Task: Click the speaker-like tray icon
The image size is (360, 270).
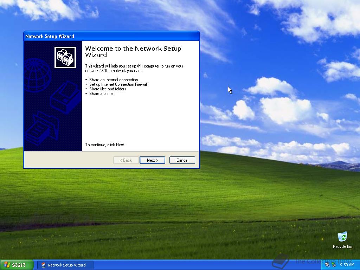Action: (327, 265)
